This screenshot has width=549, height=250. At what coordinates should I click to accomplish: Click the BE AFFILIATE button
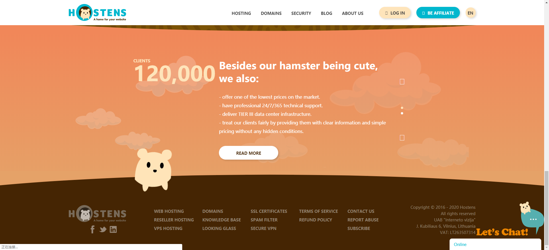click(x=438, y=13)
